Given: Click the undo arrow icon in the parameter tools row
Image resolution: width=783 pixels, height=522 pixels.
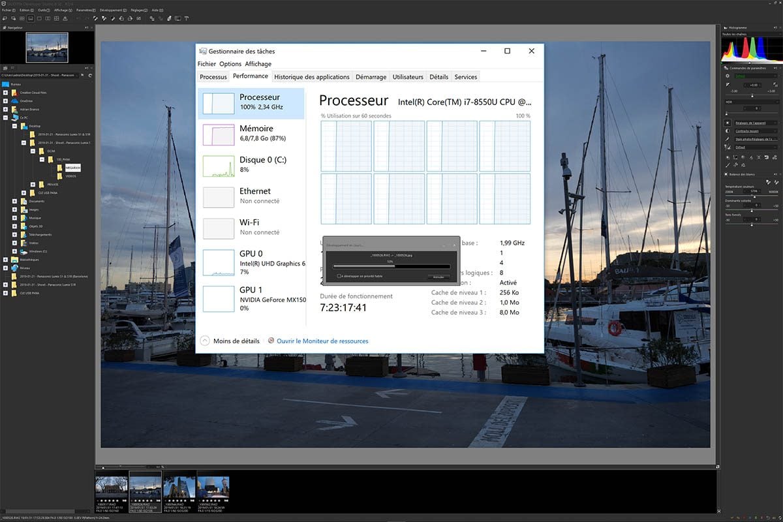Looking at the screenshot, I should pyautogui.click(x=767, y=157).
